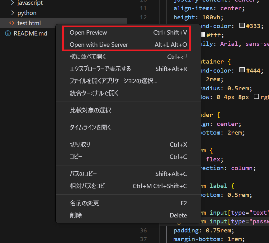Viewport: 269px width, 243px height.
Task: Select ファイルを開くアプリケーションの選択... entry
Action: click(128, 81)
